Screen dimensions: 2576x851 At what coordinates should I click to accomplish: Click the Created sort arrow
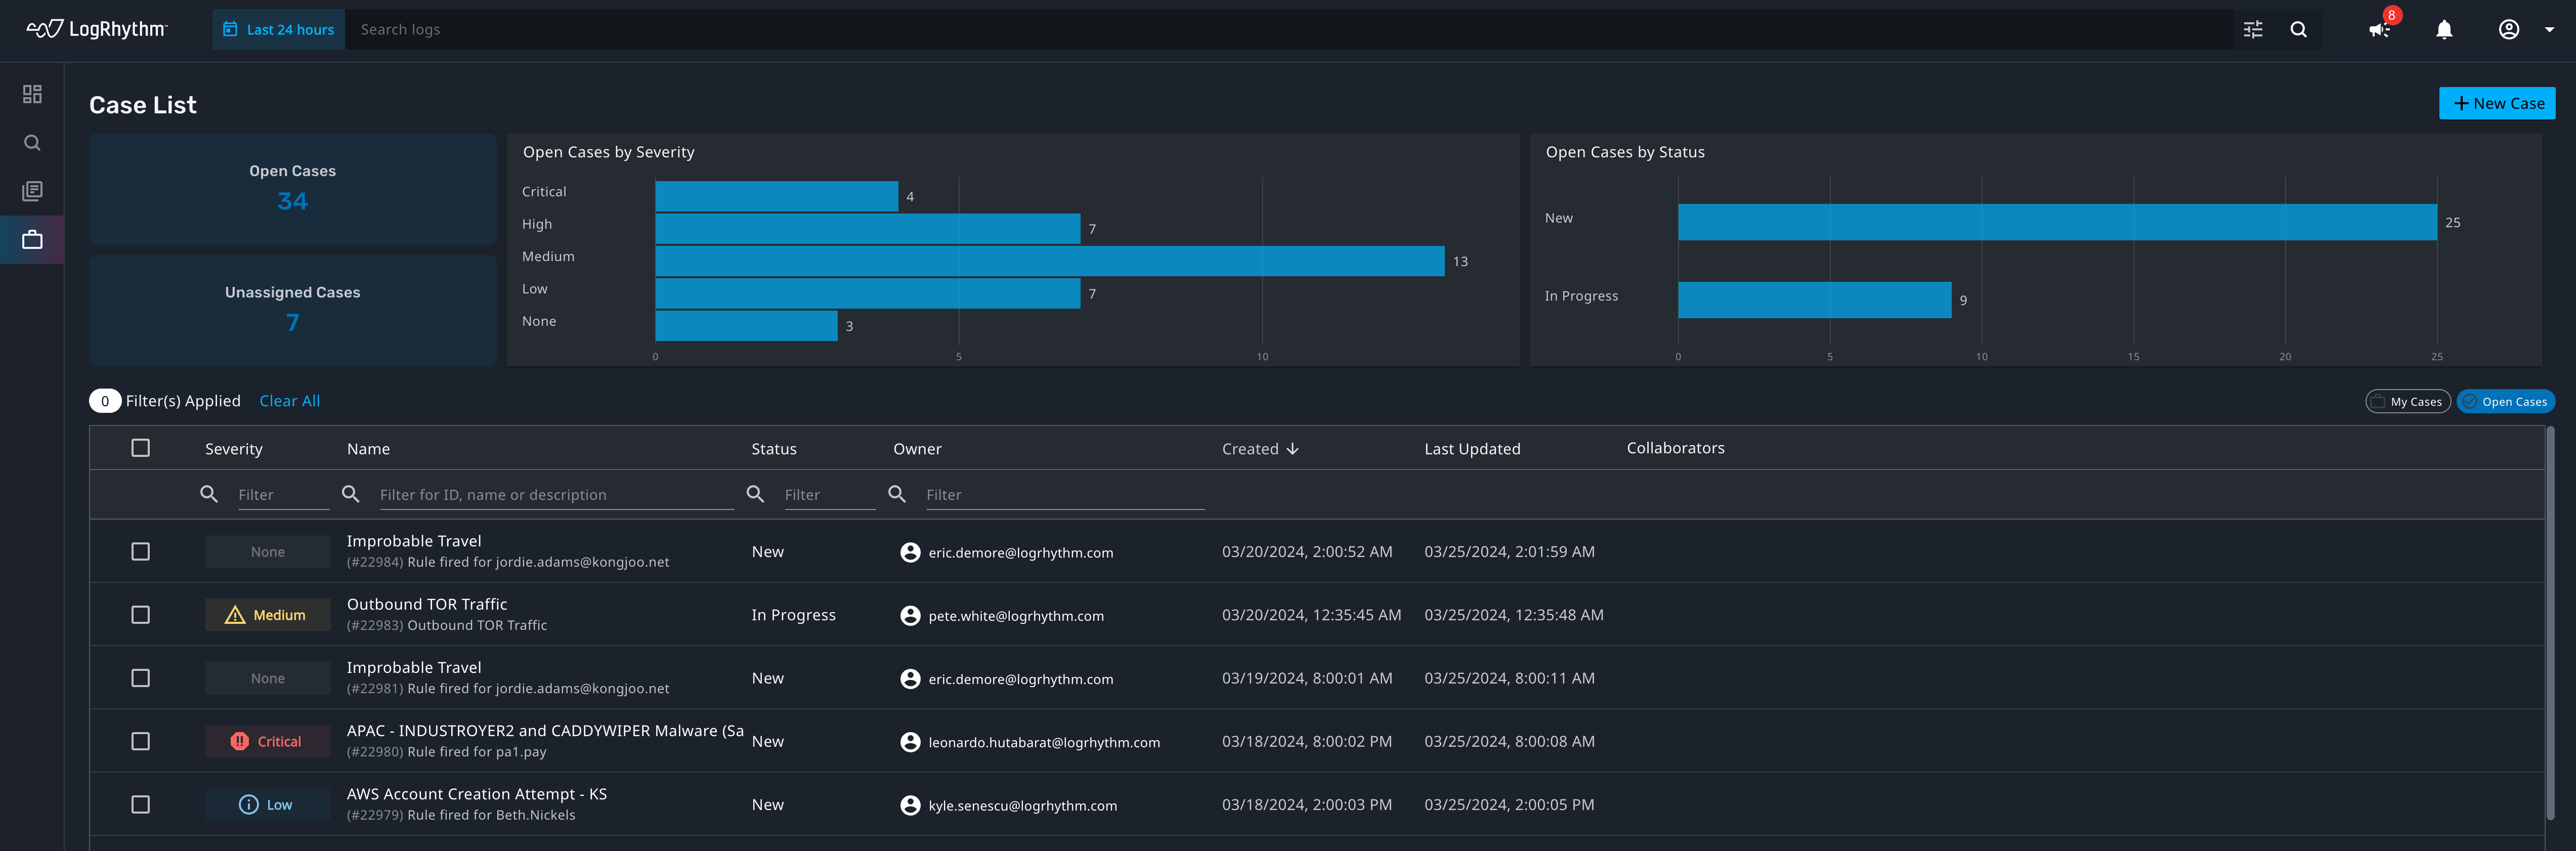[1292, 449]
